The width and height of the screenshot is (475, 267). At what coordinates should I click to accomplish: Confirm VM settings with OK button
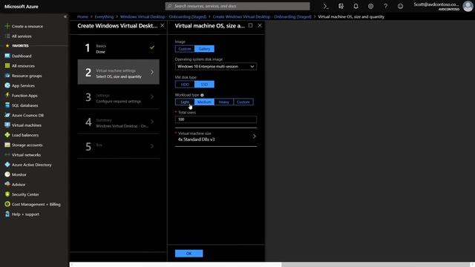click(189, 254)
